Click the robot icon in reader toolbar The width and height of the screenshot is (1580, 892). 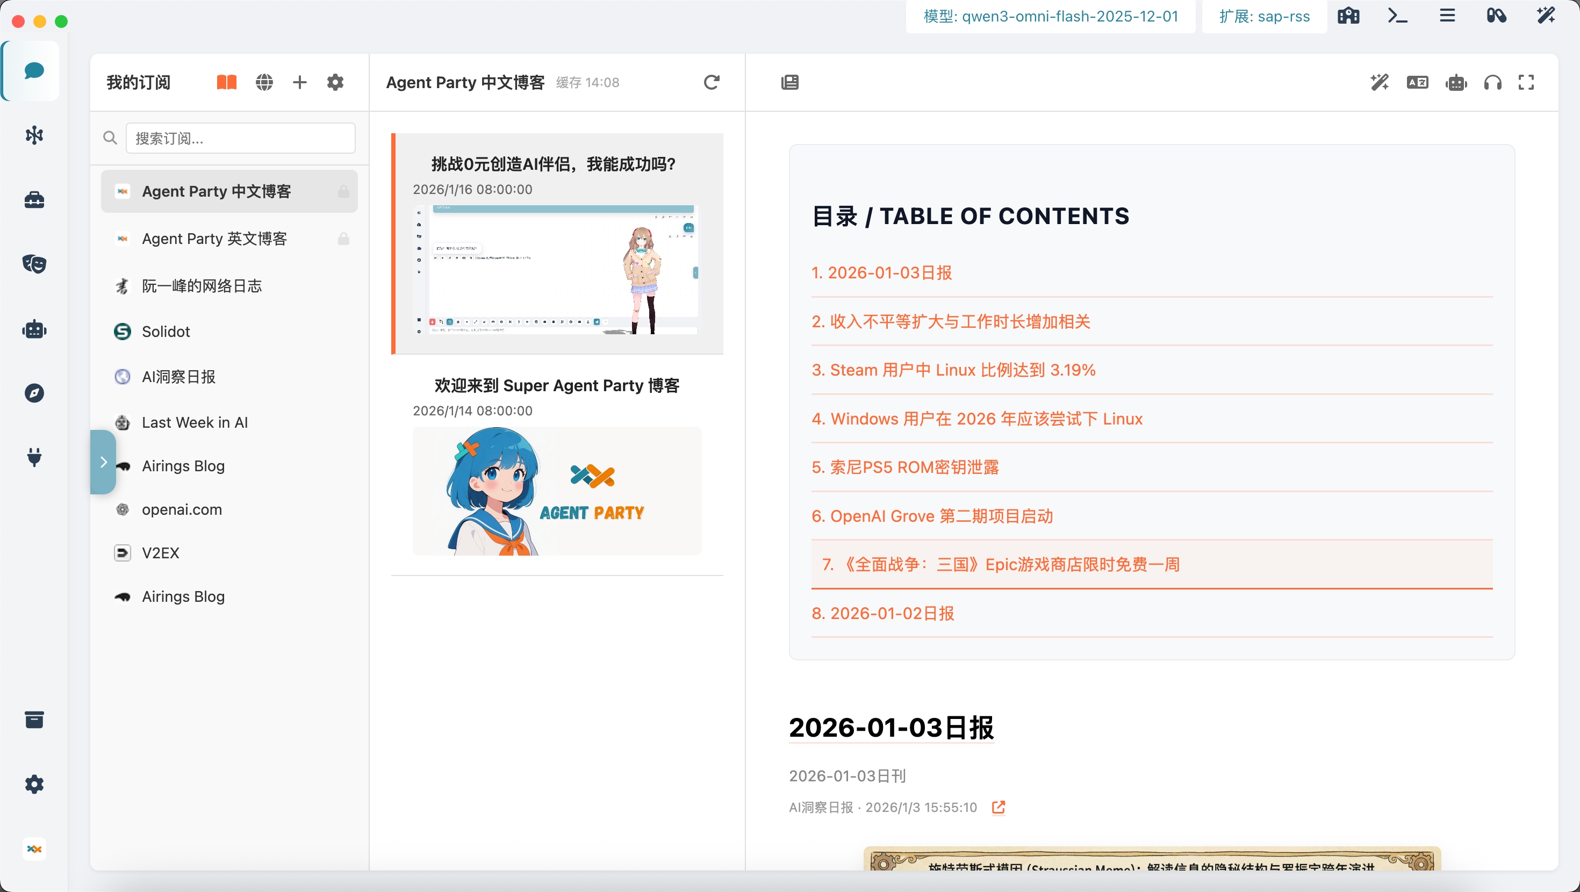pos(1456,82)
